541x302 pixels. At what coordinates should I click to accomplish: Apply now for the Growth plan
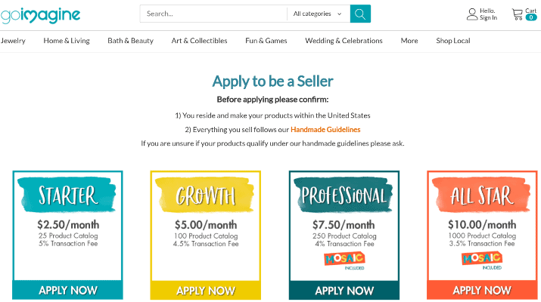[206, 291]
